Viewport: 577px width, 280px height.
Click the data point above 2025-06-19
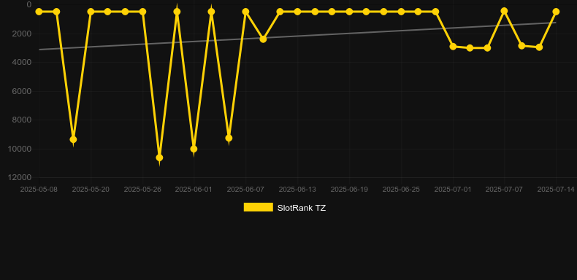349,12
